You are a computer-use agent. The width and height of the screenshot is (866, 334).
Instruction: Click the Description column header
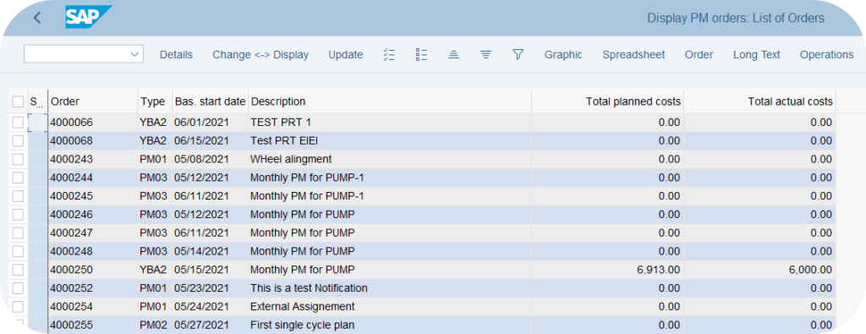[x=390, y=101]
